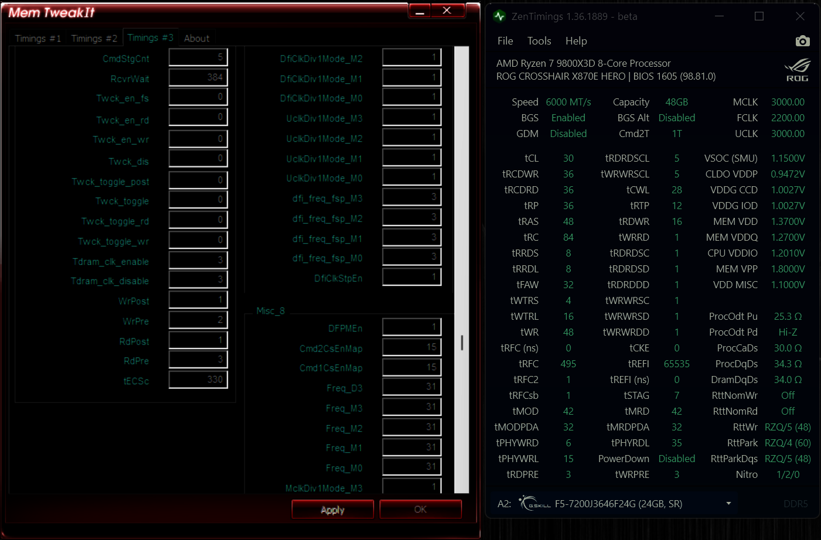
Task: Click the tREFI value 65535
Action: click(x=677, y=364)
